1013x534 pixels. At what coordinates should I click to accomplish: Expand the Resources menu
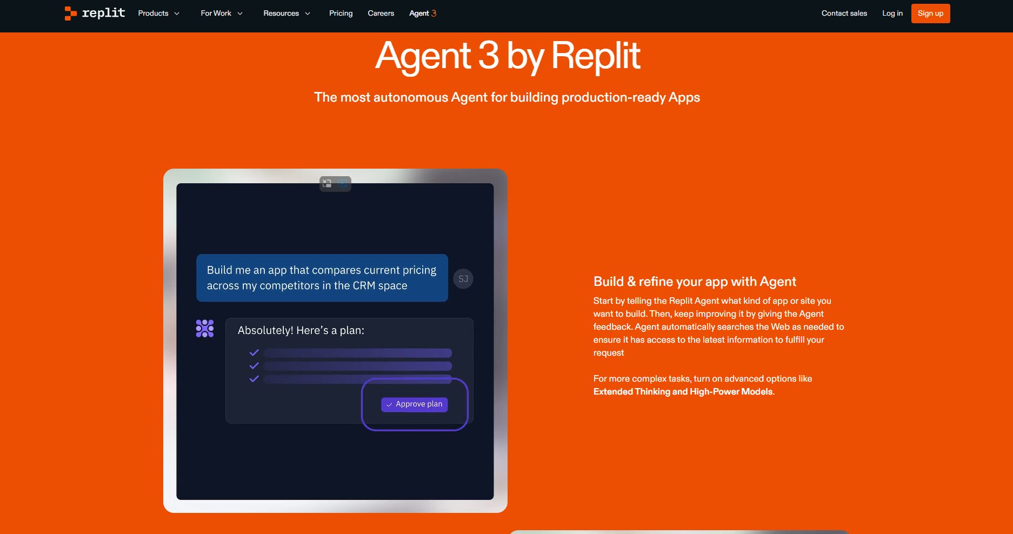point(286,13)
